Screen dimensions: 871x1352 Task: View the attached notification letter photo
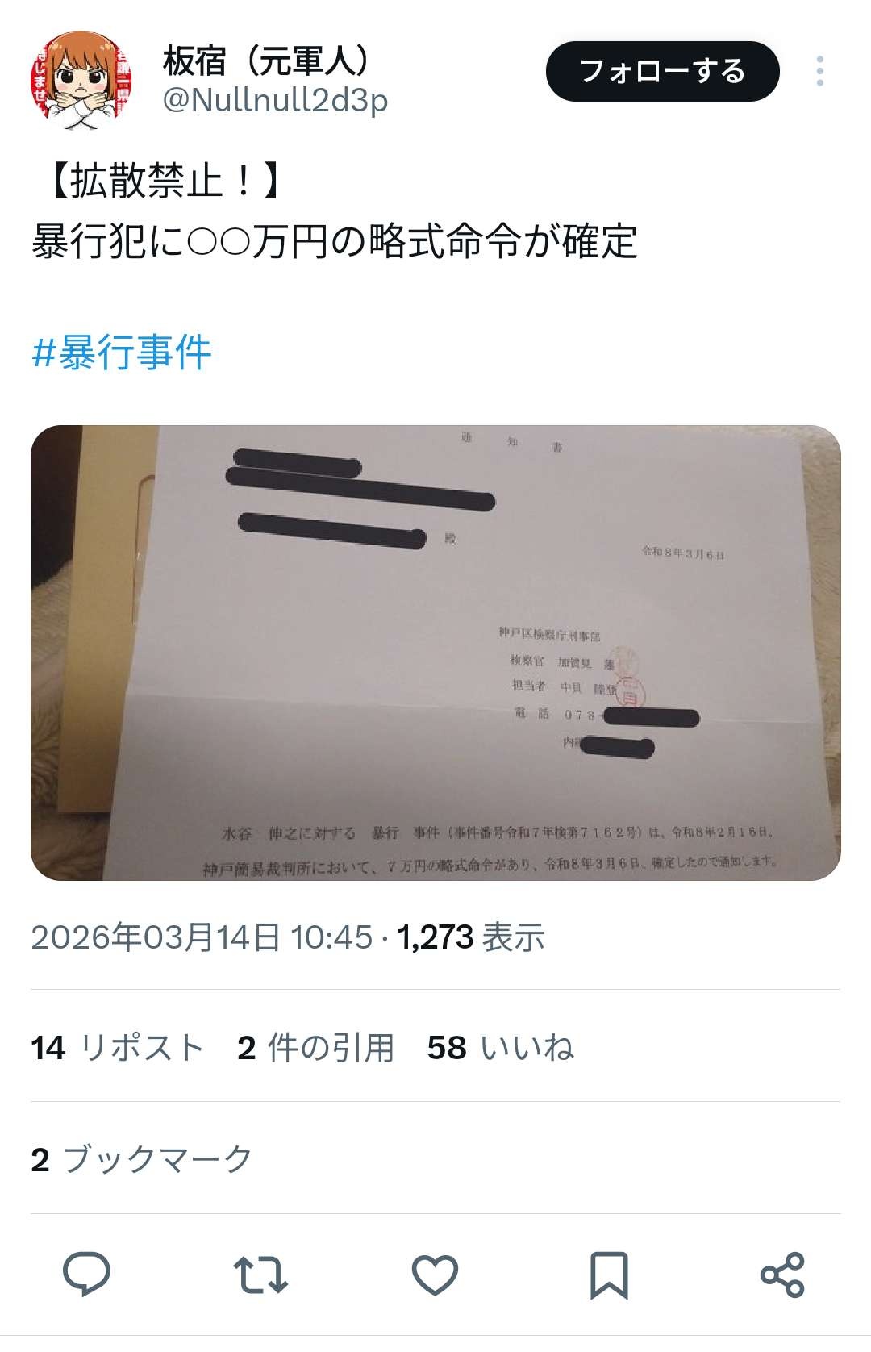click(x=435, y=653)
